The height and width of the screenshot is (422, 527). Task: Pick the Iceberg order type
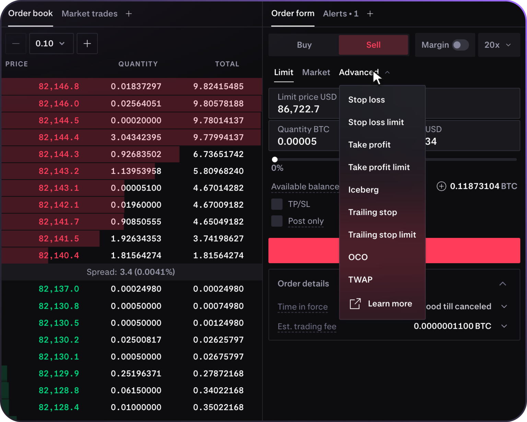[382, 190]
